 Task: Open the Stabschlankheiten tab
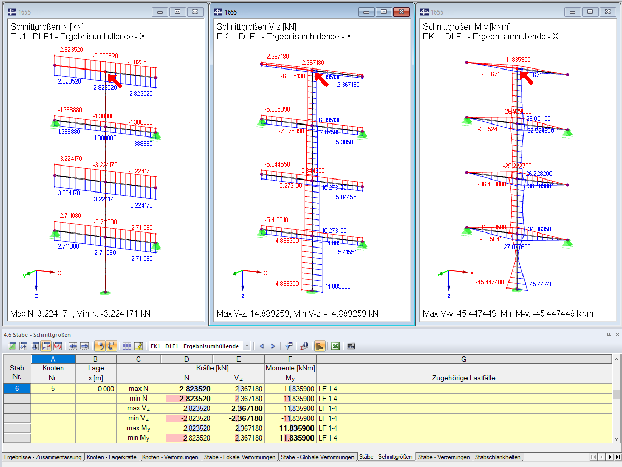[x=499, y=457]
